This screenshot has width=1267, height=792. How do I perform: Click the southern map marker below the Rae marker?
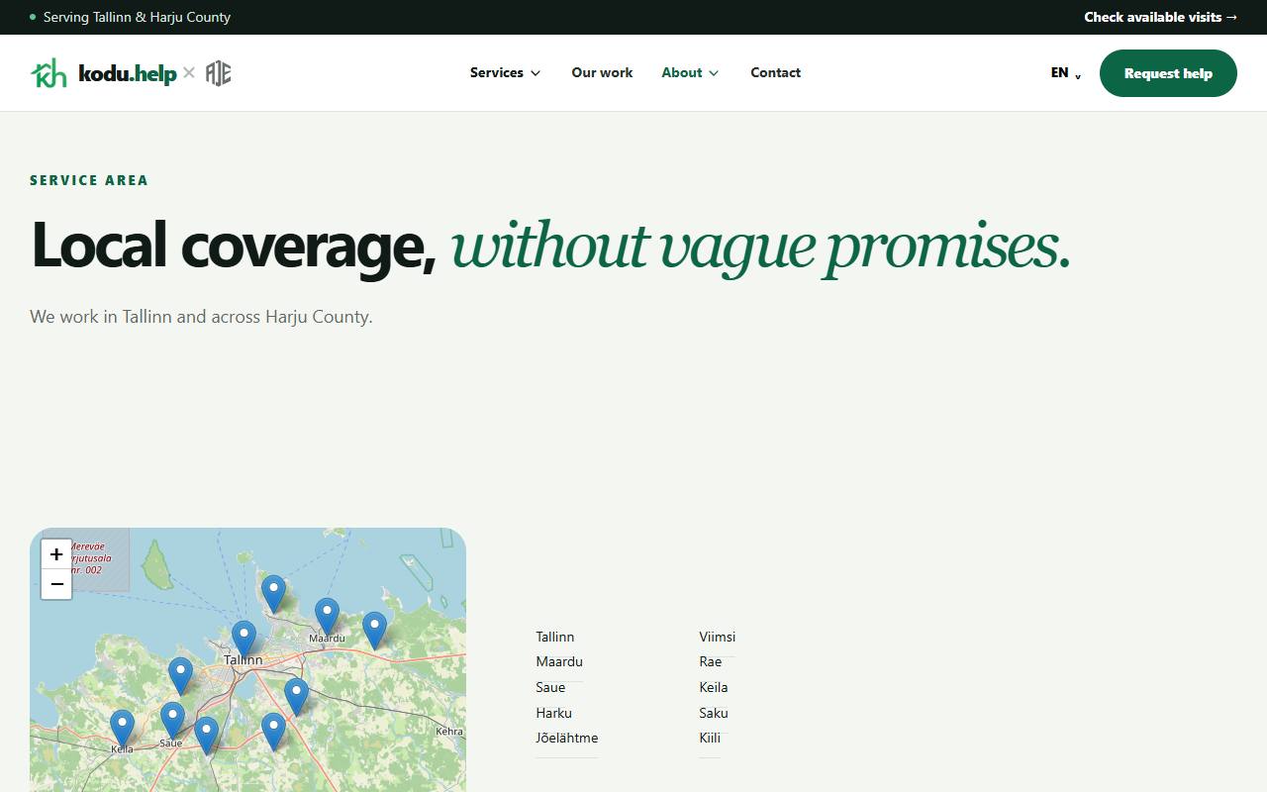pos(273,732)
